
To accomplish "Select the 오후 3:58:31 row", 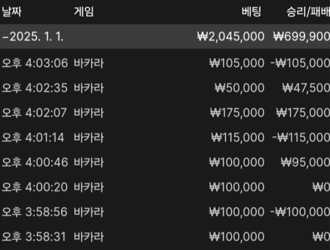I will 165,237.
